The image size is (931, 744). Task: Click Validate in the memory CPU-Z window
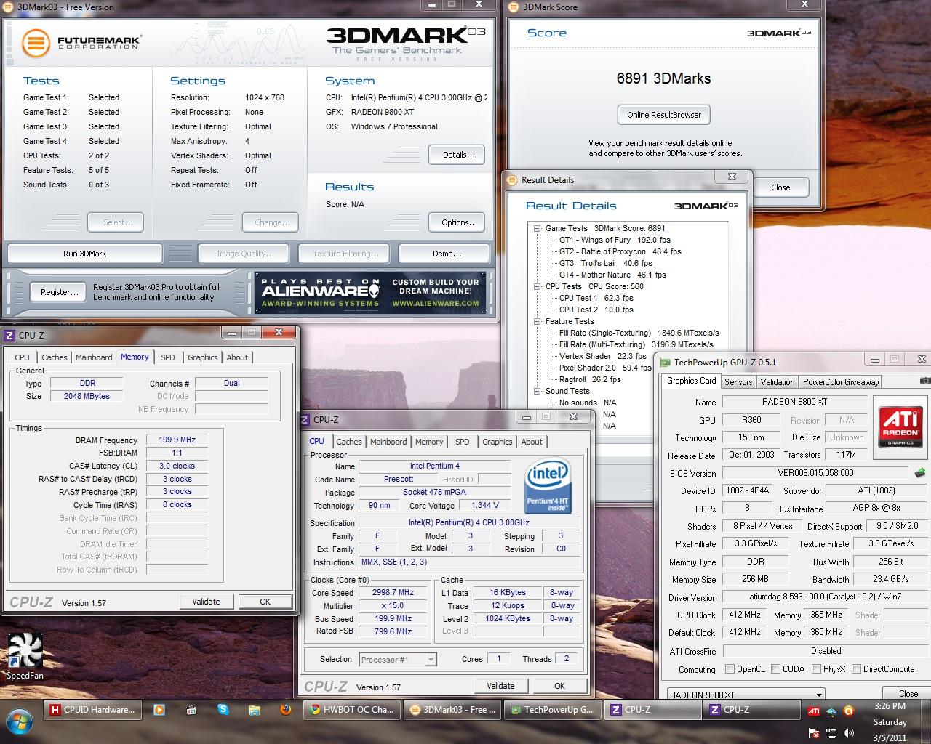pyautogui.click(x=206, y=602)
